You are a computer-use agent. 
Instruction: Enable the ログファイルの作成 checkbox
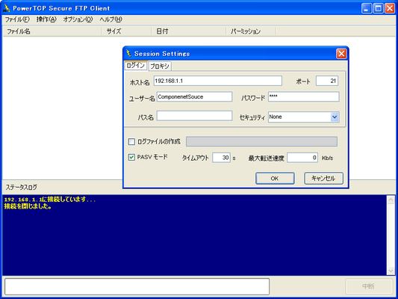point(131,141)
